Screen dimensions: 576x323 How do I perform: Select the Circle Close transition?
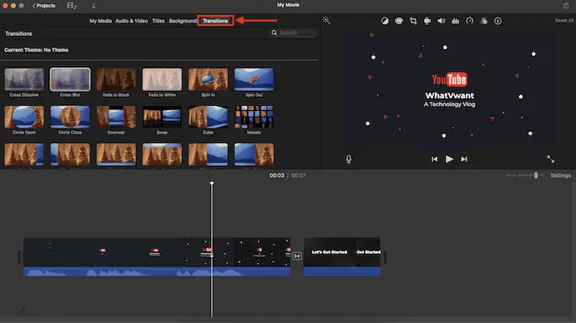coord(70,117)
